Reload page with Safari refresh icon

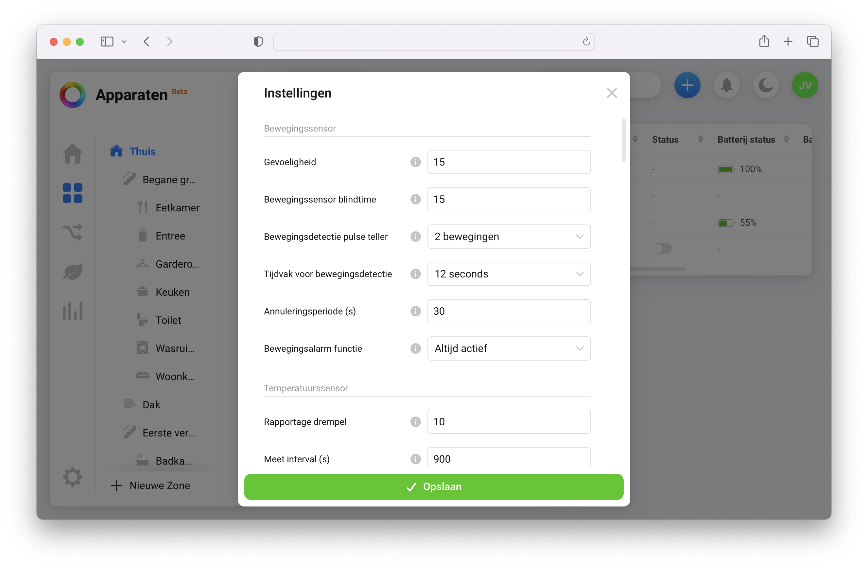(586, 42)
